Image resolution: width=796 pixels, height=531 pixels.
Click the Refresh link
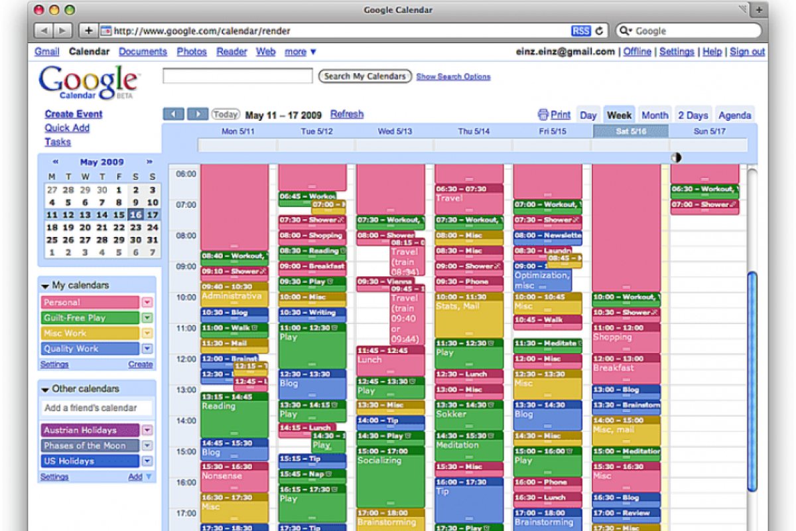[347, 114]
